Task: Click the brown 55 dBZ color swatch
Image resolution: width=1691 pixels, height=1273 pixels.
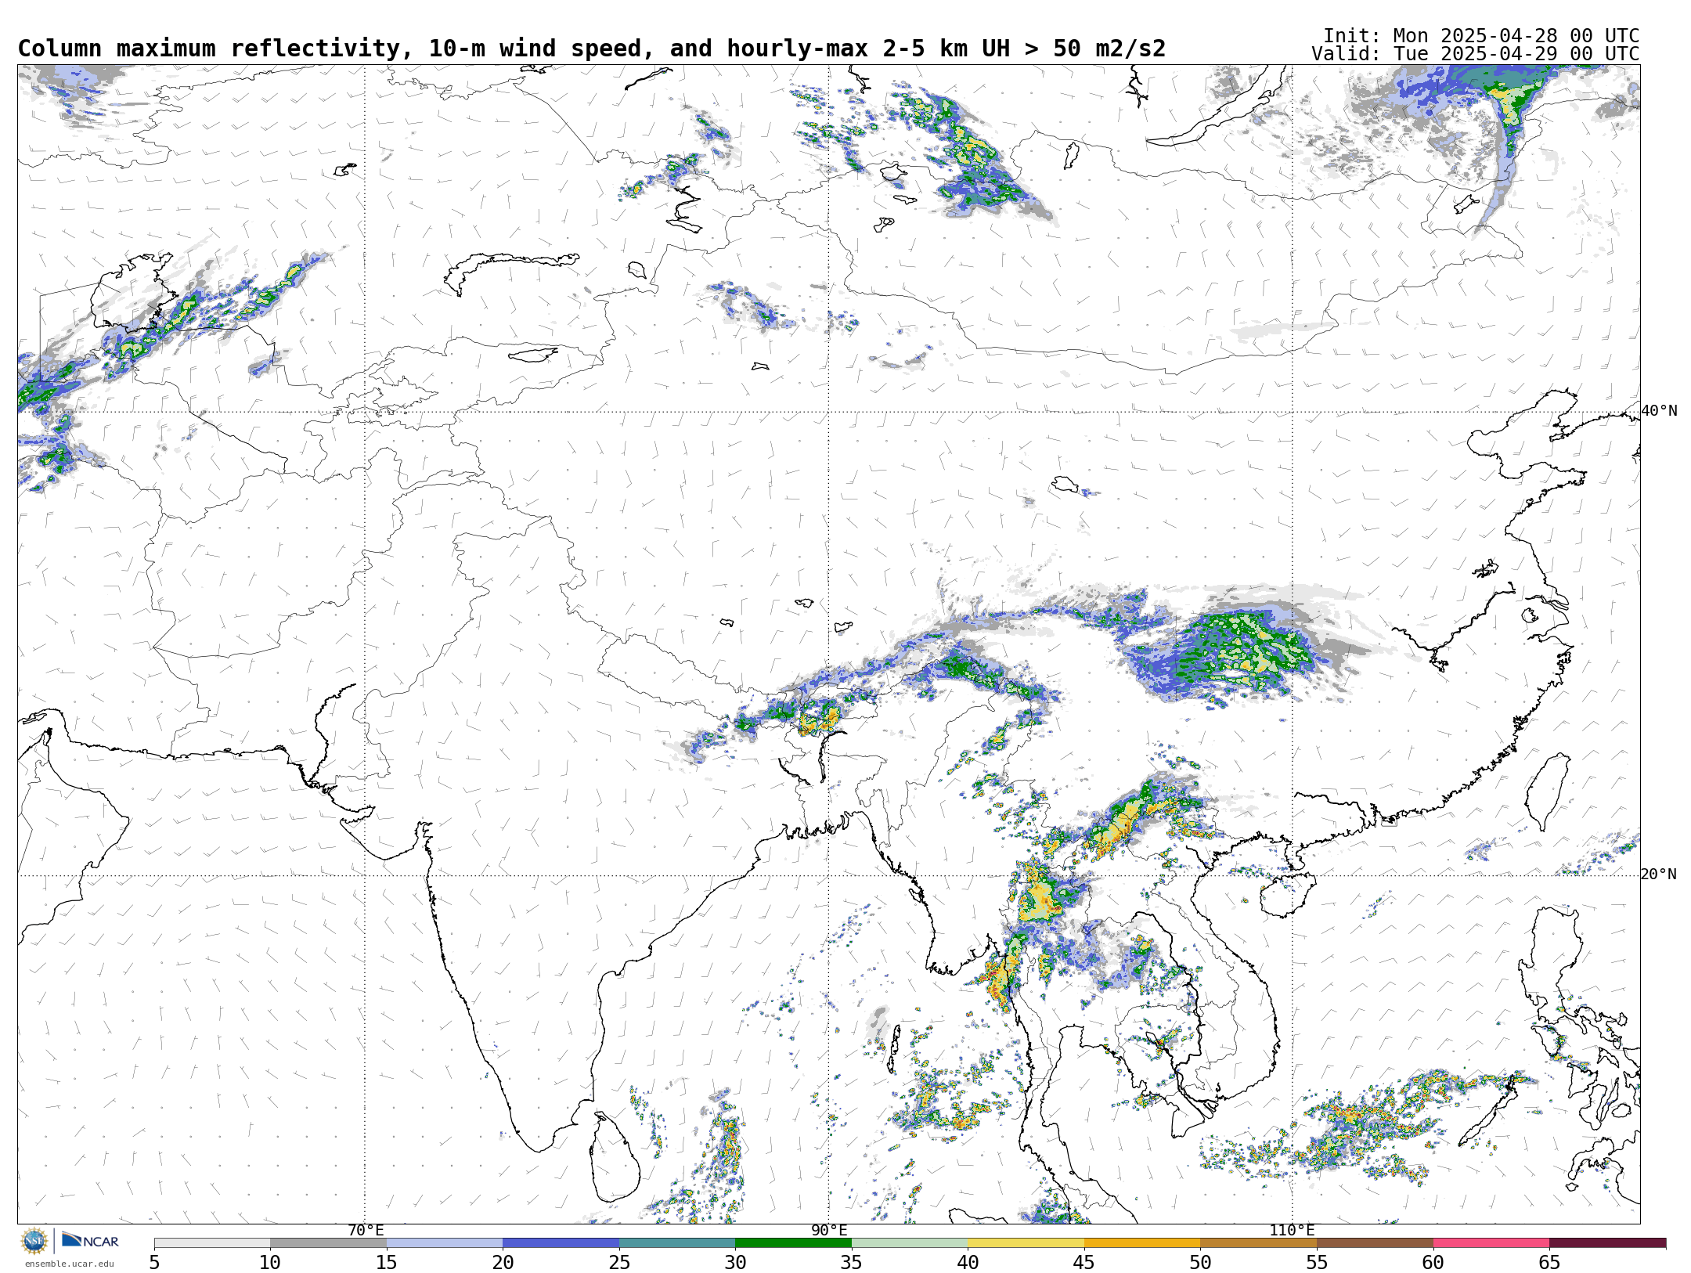Action: point(1375,1243)
